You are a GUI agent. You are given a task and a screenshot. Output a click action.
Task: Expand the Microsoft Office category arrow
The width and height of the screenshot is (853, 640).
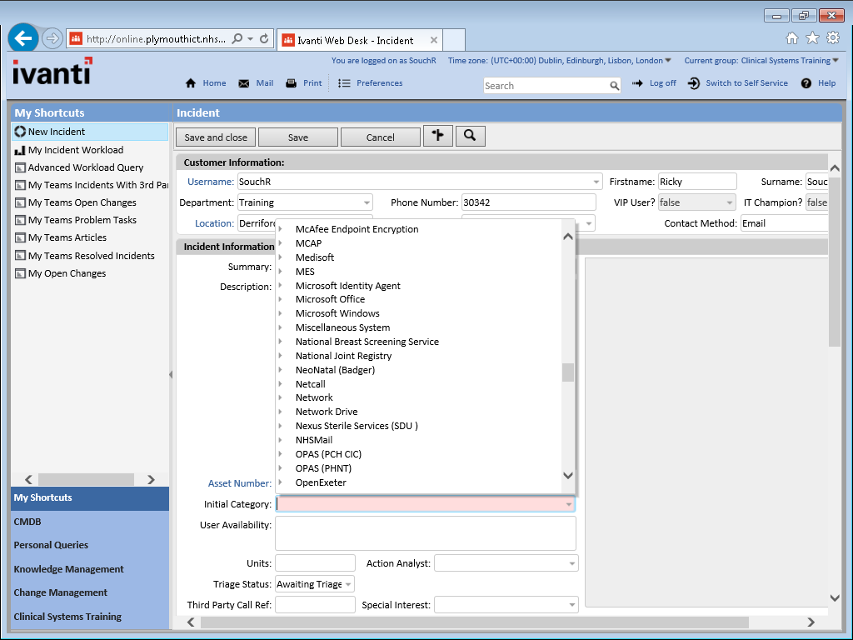click(281, 299)
